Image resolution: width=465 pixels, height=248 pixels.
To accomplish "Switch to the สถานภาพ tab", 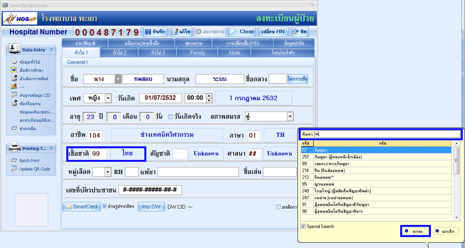I will pos(193,43).
